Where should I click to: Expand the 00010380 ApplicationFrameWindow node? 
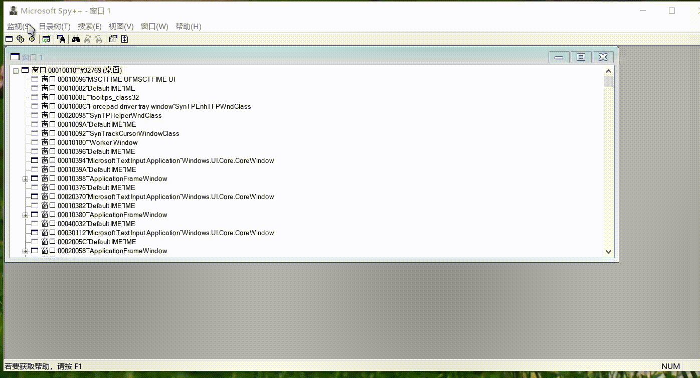(25, 215)
